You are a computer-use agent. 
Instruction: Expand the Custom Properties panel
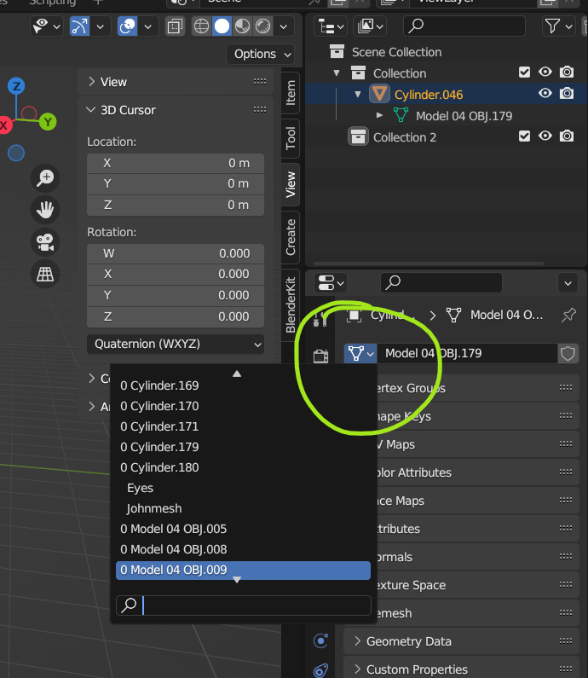point(357,669)
